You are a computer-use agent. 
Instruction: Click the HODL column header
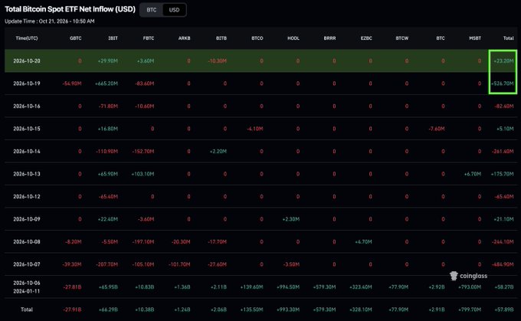(x=293, y=38)
